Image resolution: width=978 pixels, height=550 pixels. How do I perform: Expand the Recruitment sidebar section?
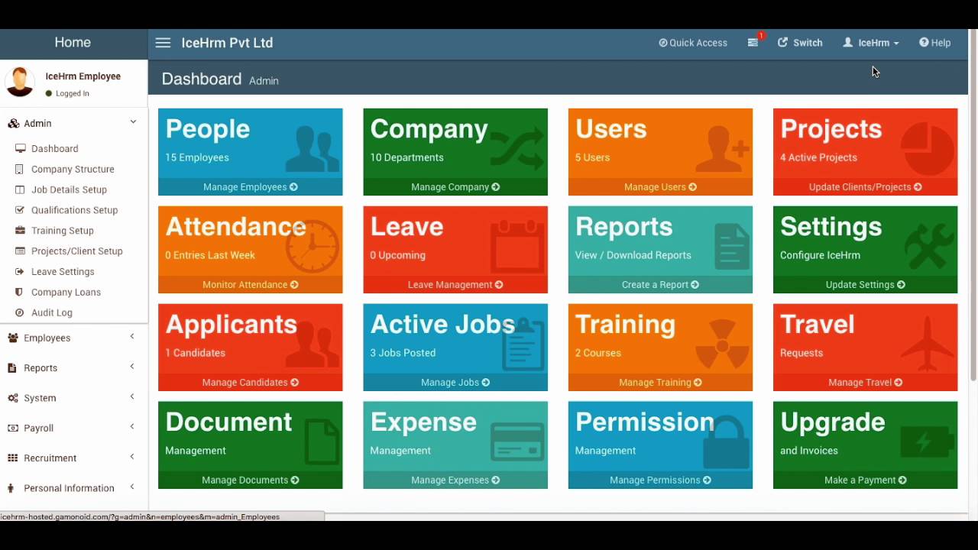(74, 458)
